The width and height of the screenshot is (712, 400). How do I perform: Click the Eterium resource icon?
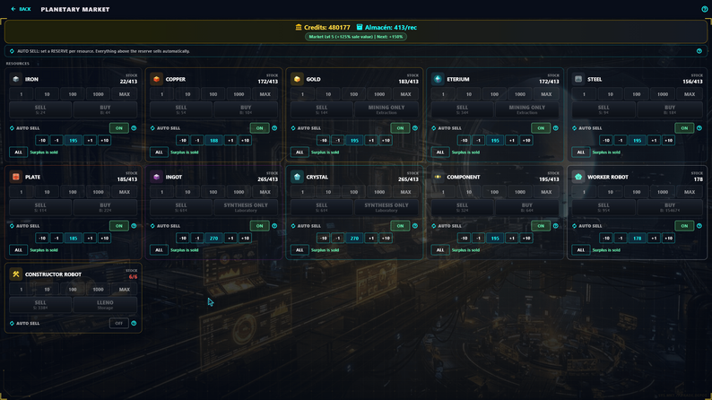438,79
